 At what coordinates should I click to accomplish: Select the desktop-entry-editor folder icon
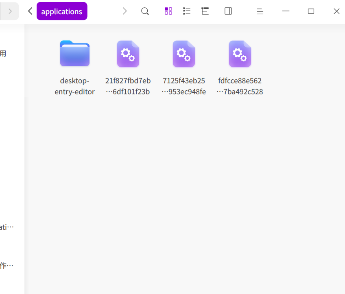(75, 53)
